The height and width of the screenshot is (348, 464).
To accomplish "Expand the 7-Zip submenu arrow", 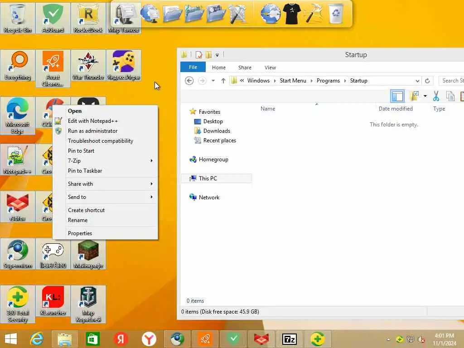I will pyautogui.click(x=151, y=161).
